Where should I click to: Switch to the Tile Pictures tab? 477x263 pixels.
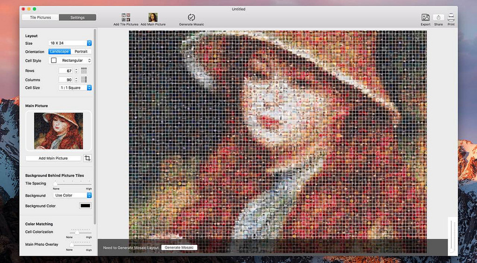coord(41,18)
